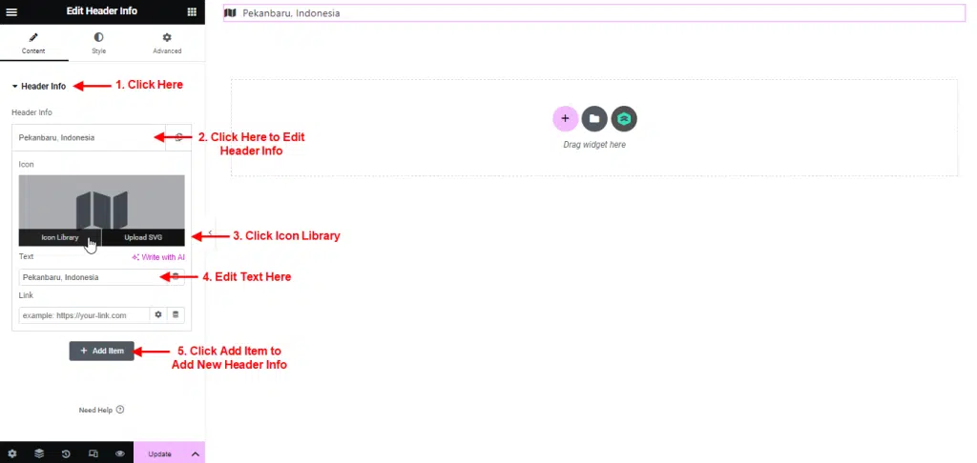Screen dimensions: 977x463
Task: Open the Elementor hamburger menu
Action: click(11, 11)
